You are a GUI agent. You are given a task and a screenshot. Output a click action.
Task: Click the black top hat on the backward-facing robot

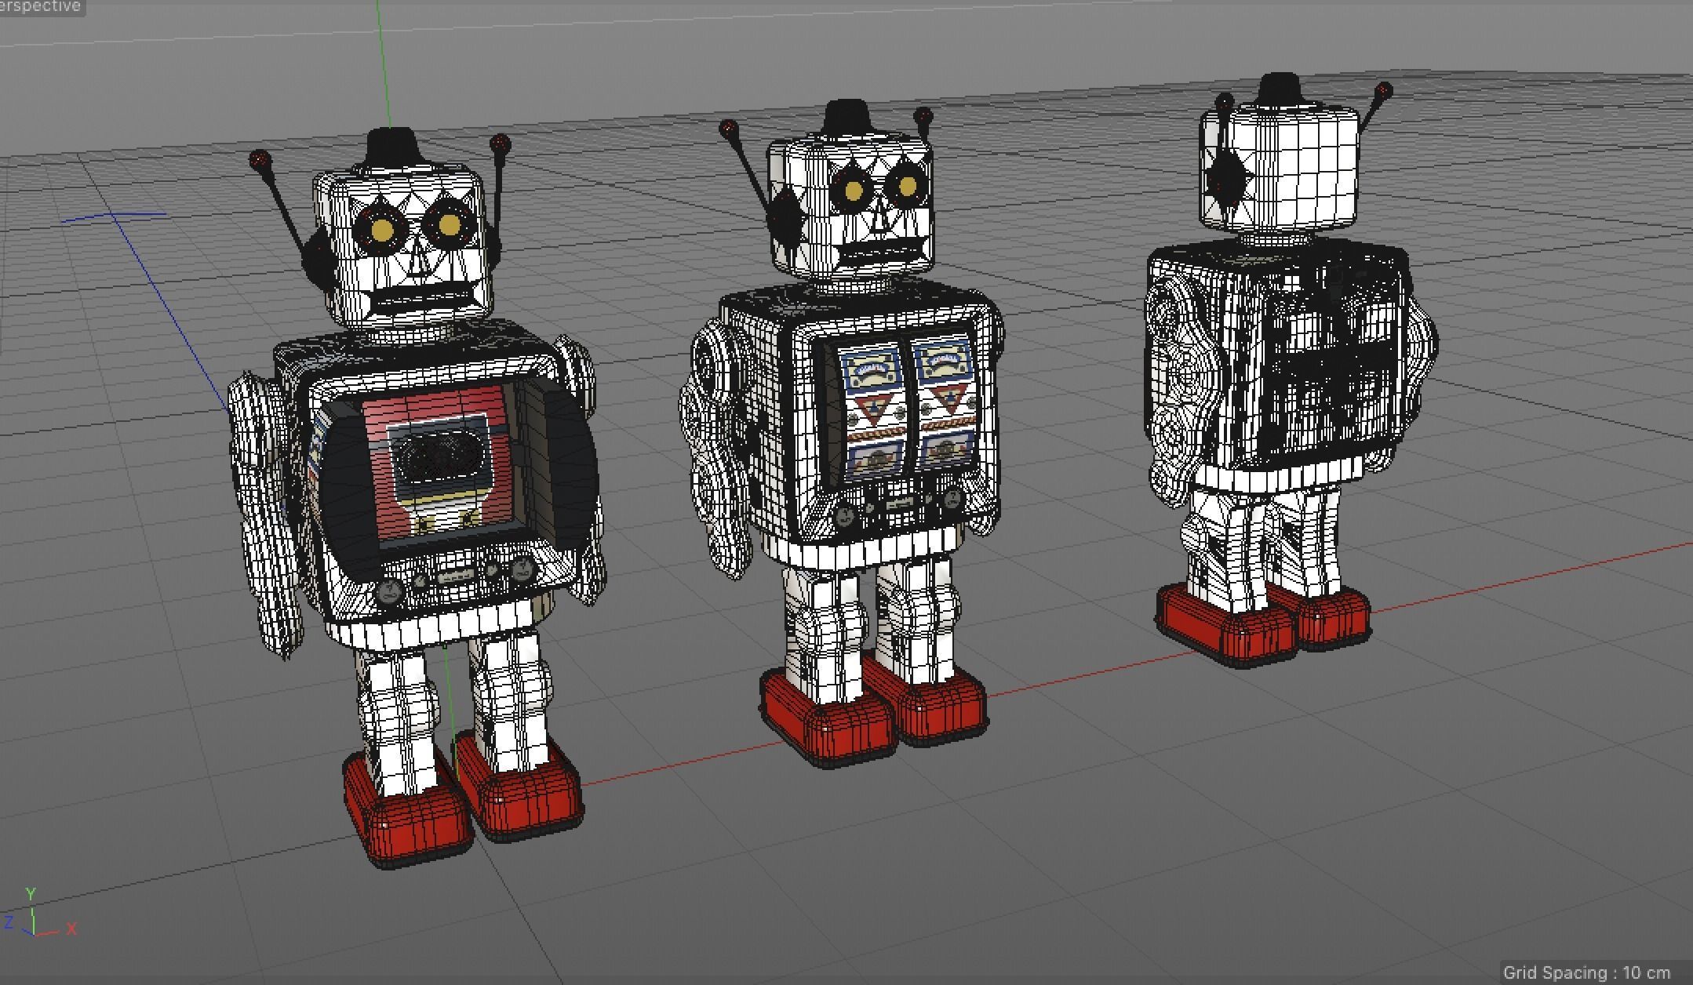click(1280, 88)
